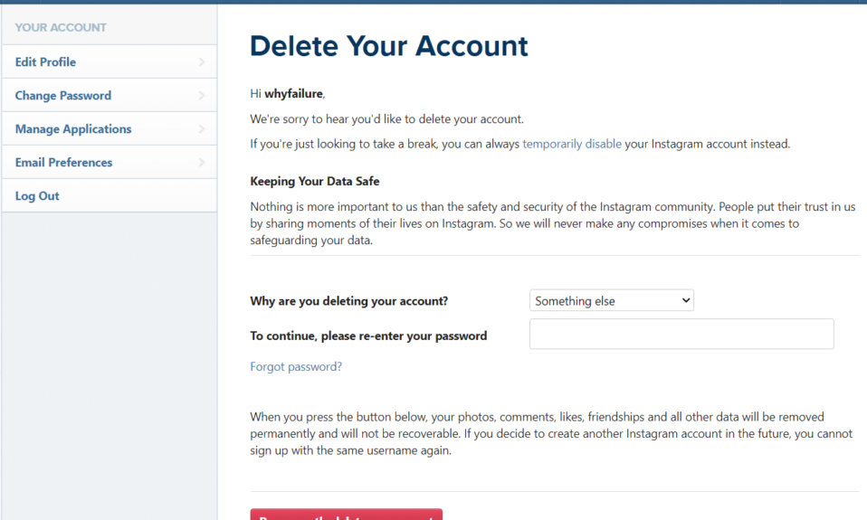Click the password re-entry field
Viewport: 867px width, 520px height.
(681, 335)
